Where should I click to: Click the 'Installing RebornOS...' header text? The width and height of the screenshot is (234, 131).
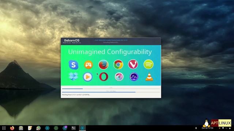[x=111, y=42]
